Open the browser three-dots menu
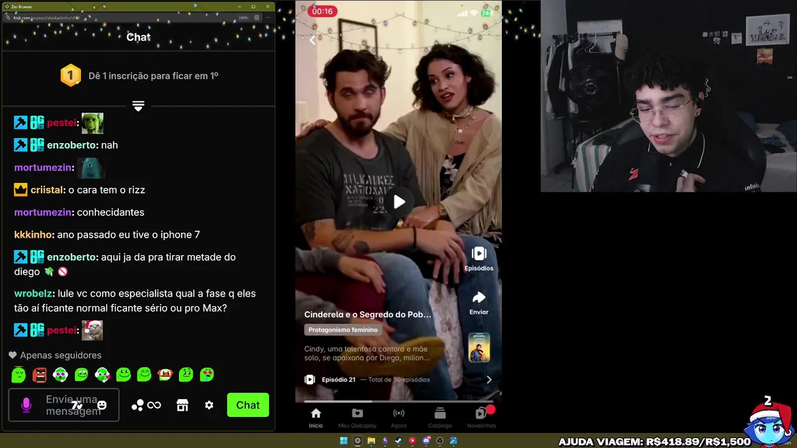 269,17
